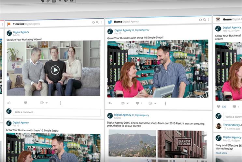Viewport: 242px width, 162px height.
Task: Expand retweet options arrow on Grow Your Business tweet
Action: [x=127, y=103]
